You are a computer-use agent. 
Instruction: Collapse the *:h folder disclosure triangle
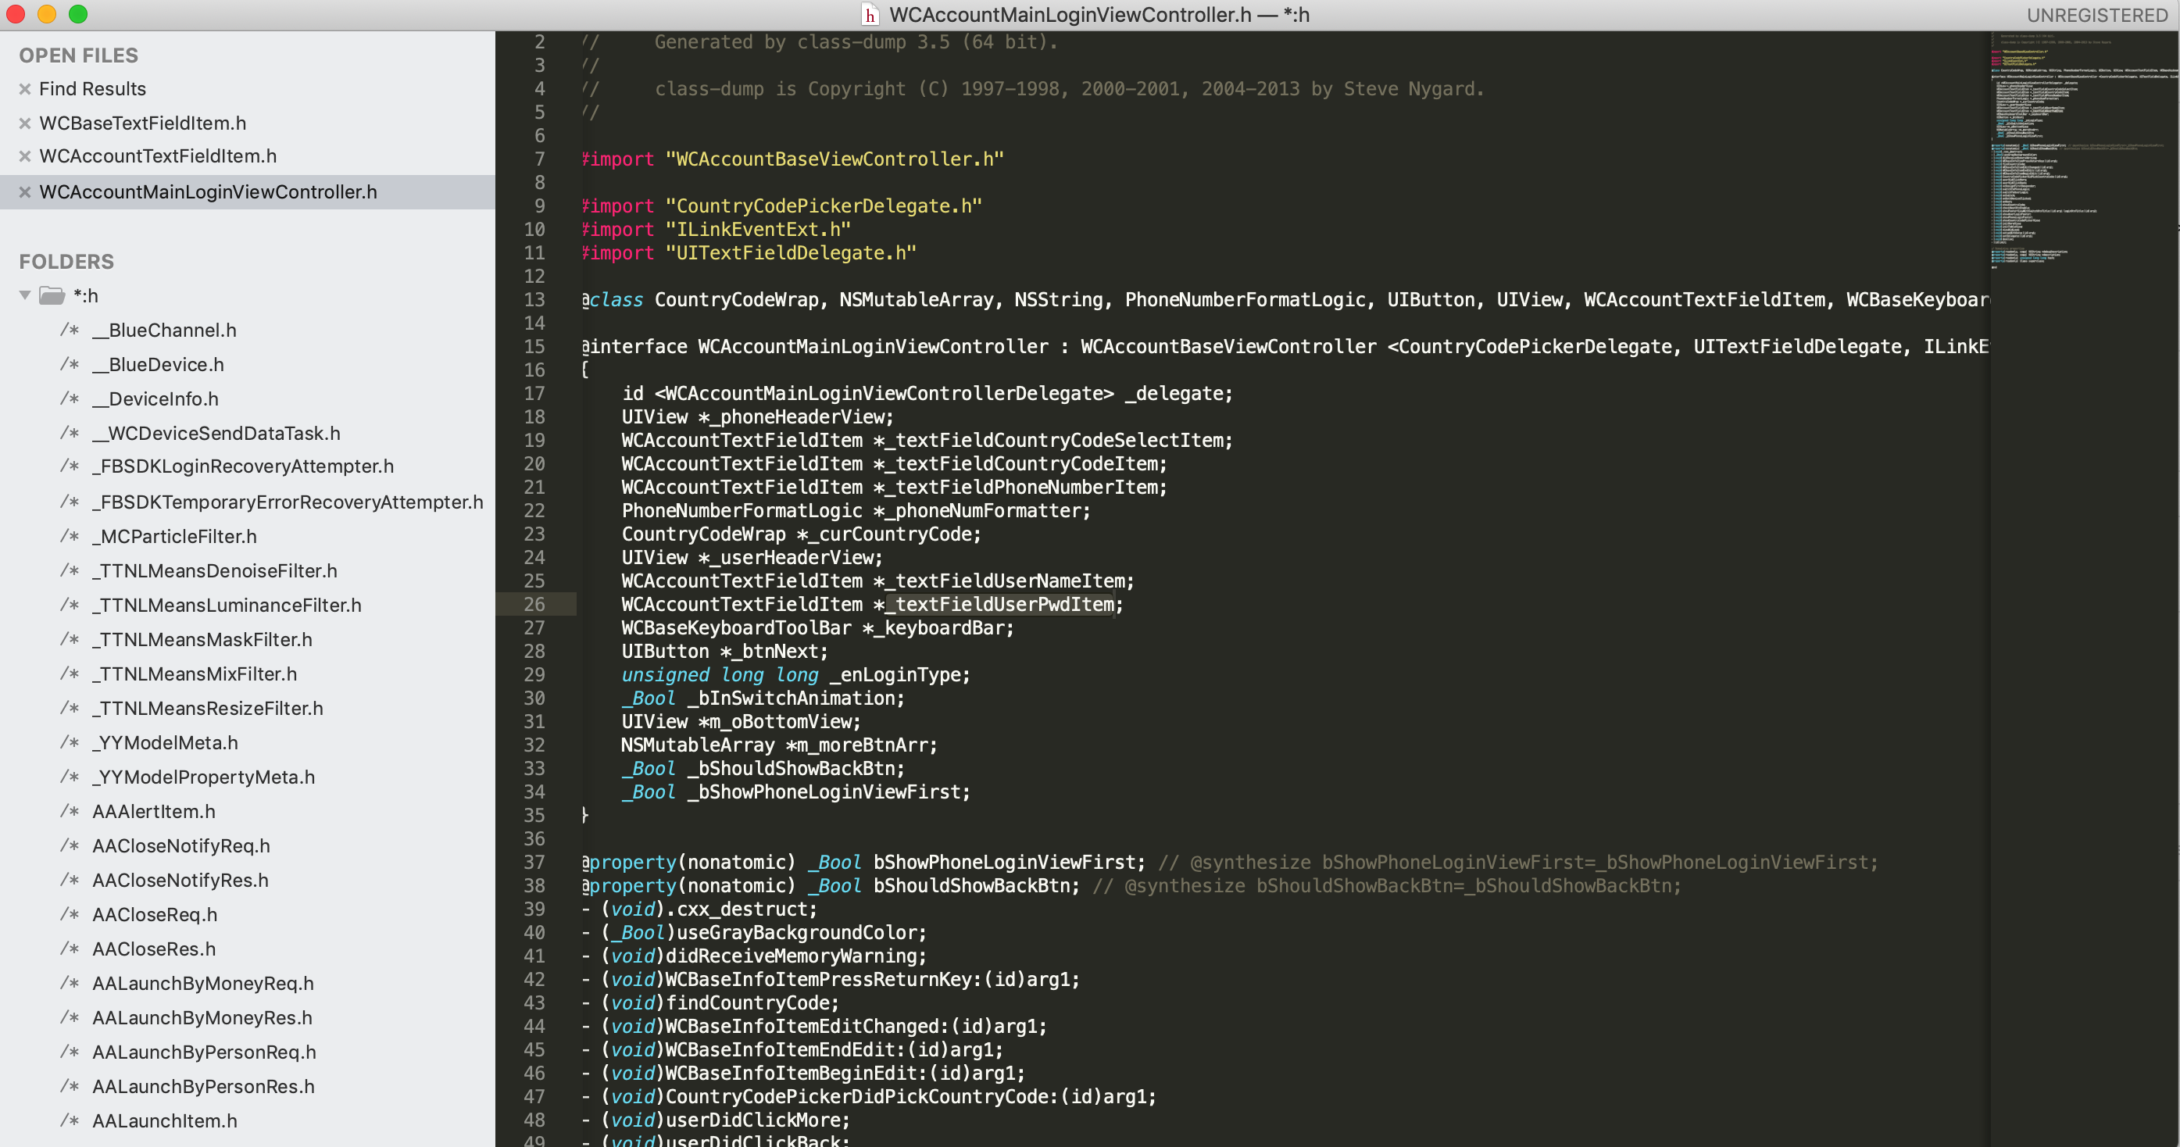click(x=25, y=295)
